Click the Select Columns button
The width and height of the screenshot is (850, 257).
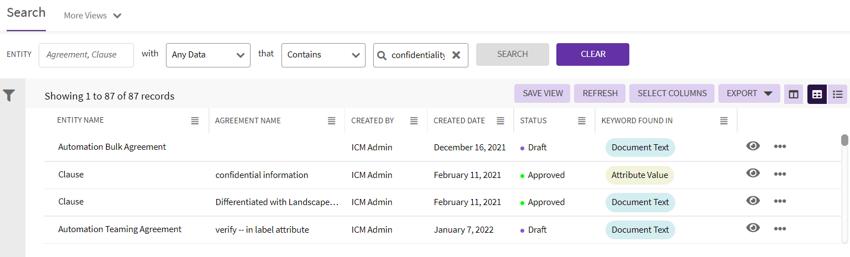click(672, 93)
